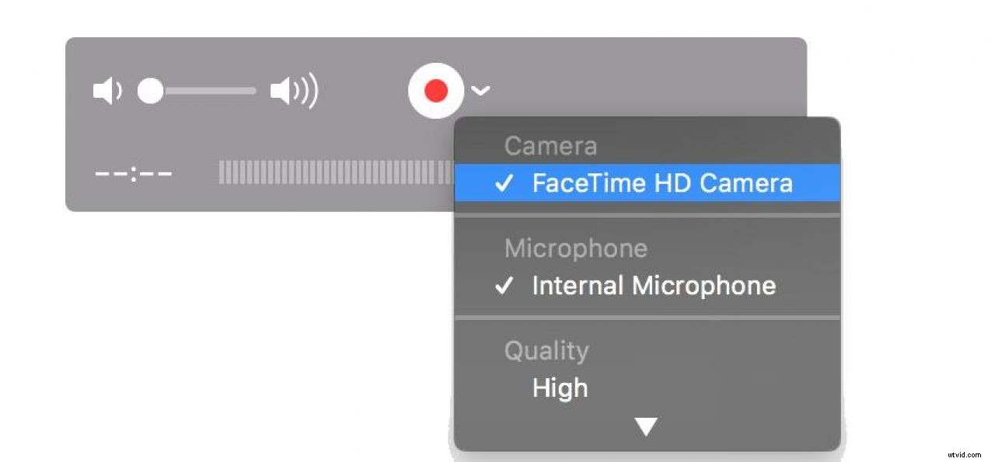Click the Camera section header
The image size is (995, 462).
pos(550,146)
